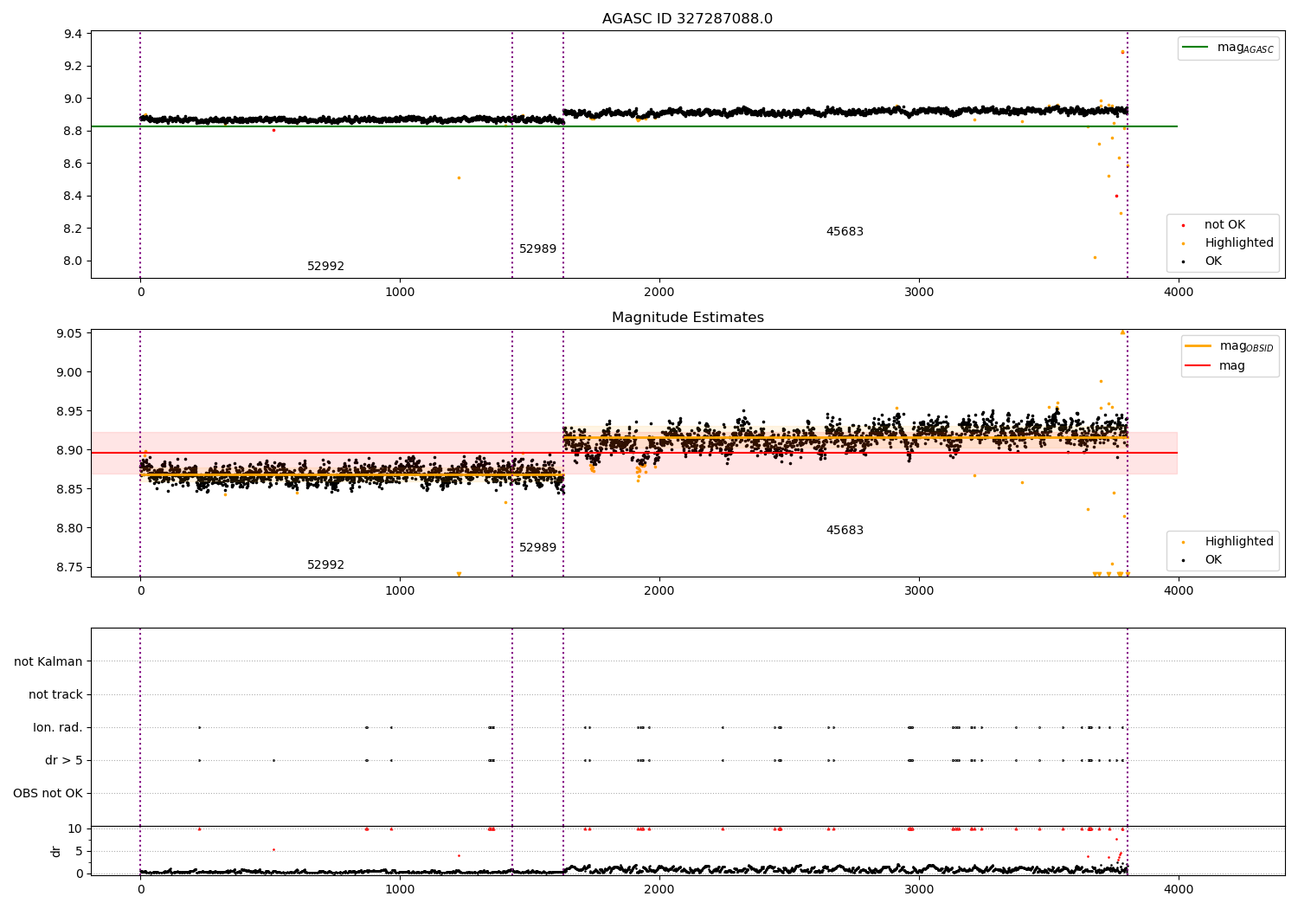Click obsid label 45683 in Magnitude Estimates plot

(x=845, y=531)
